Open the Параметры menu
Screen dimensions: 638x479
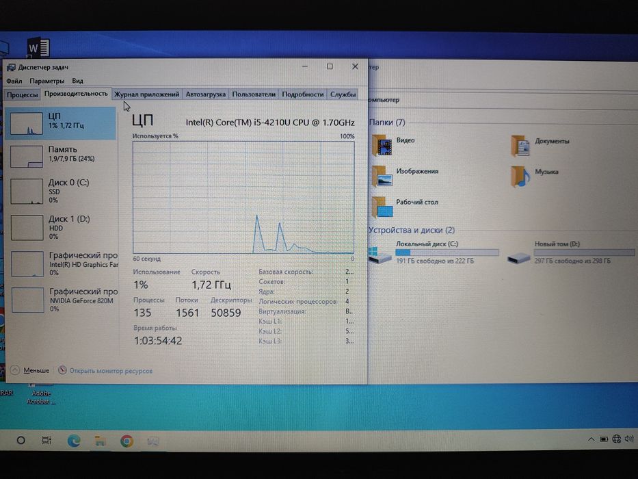[x=46, y=81]
